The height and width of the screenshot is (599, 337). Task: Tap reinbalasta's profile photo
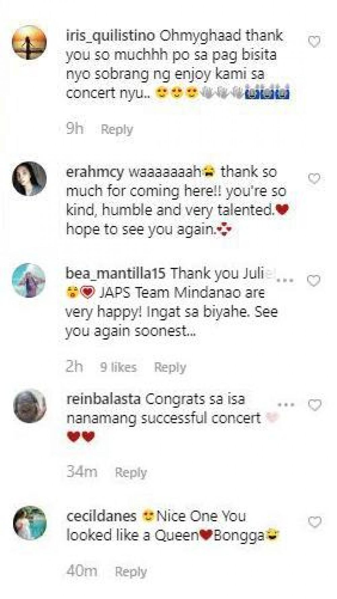point(29,406)
